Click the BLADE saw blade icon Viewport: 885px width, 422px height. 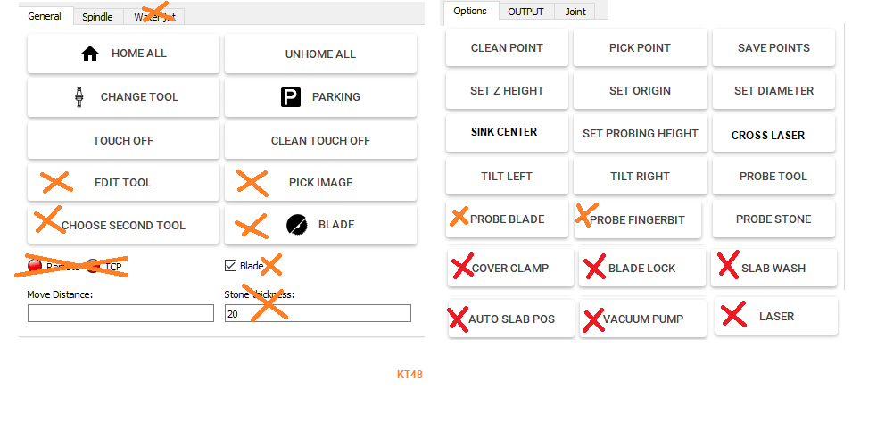point(296,225)
